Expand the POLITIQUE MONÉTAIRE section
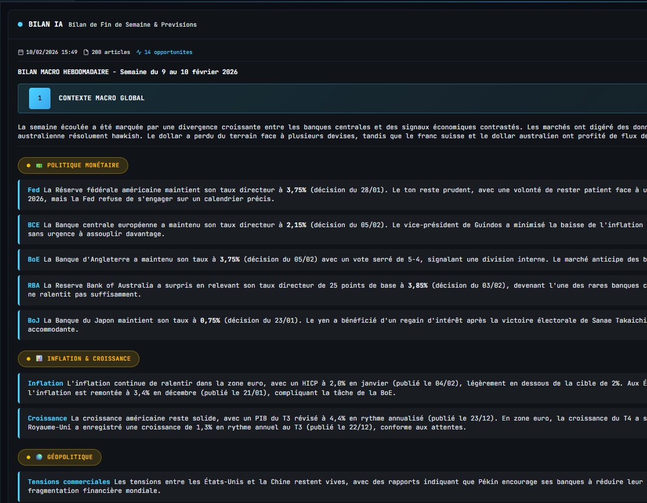Viewport: 647px width, 503px height. [x=73, y=165]
